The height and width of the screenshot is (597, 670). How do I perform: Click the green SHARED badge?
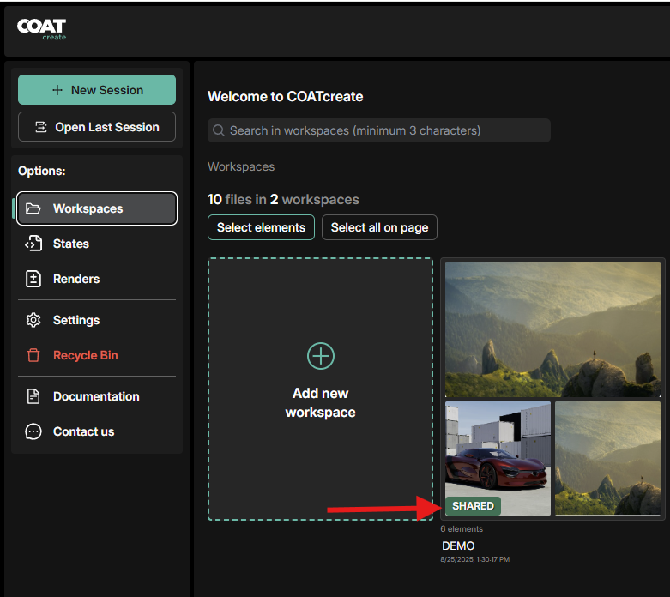click(x=473, y=506)
